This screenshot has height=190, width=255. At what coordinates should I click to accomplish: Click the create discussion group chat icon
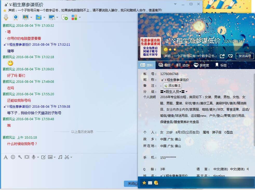[x=64, y=17]
